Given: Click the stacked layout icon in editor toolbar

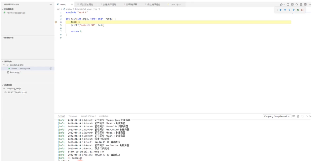Looking at the screenshot, I should (x=301, y=4).
